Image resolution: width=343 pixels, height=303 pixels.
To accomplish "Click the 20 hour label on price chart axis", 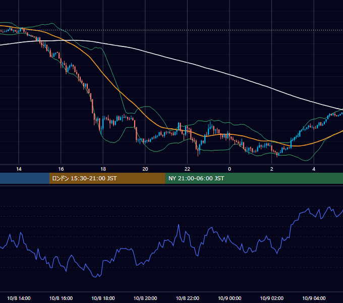I will pyautogui.click(x=145, y=169).
